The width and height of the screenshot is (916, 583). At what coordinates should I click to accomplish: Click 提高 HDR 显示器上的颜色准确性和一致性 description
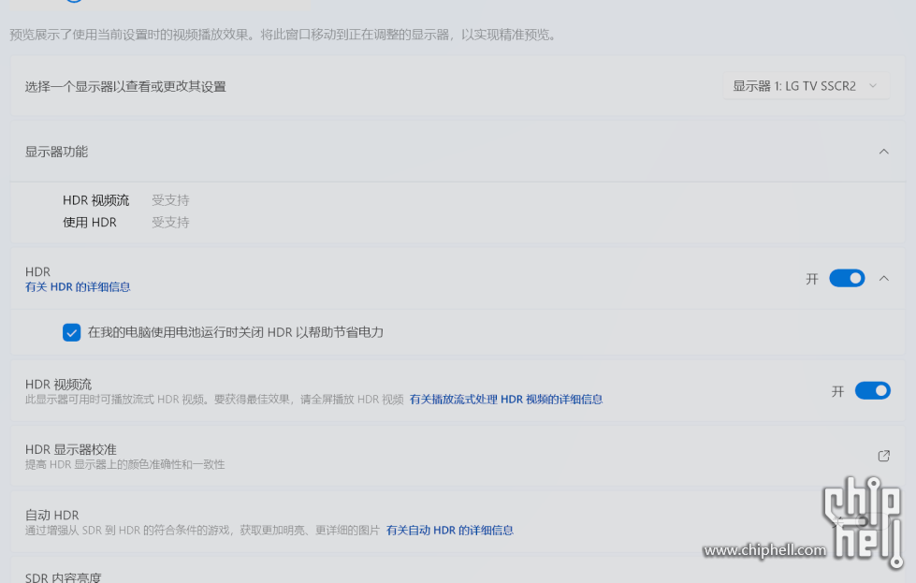point(125,465)
